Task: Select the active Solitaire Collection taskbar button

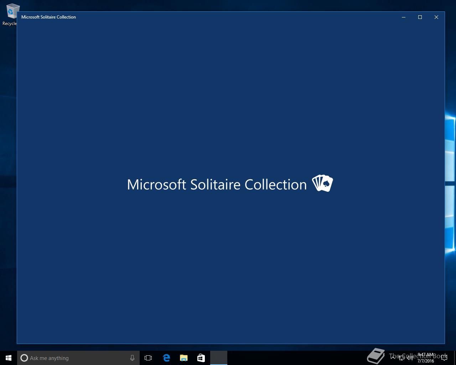Action: 218,358
